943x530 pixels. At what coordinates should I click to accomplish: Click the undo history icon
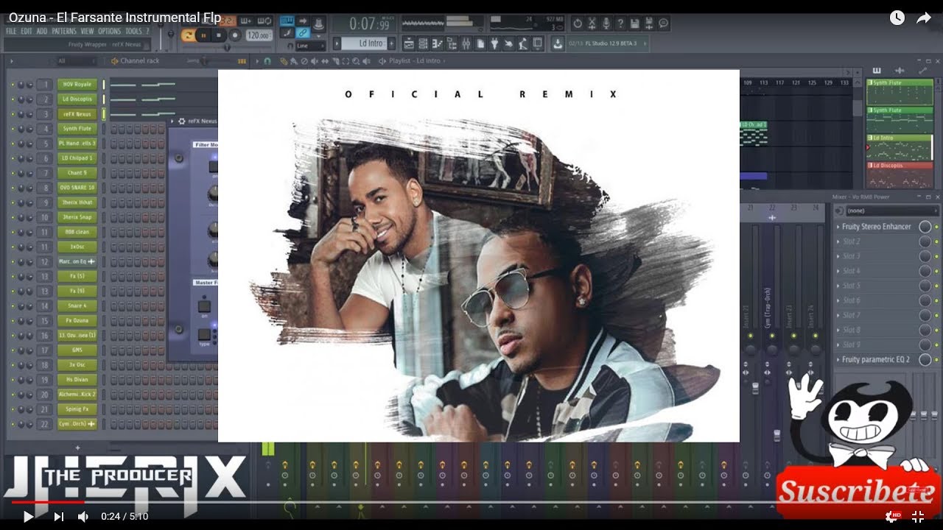[578, 24]
